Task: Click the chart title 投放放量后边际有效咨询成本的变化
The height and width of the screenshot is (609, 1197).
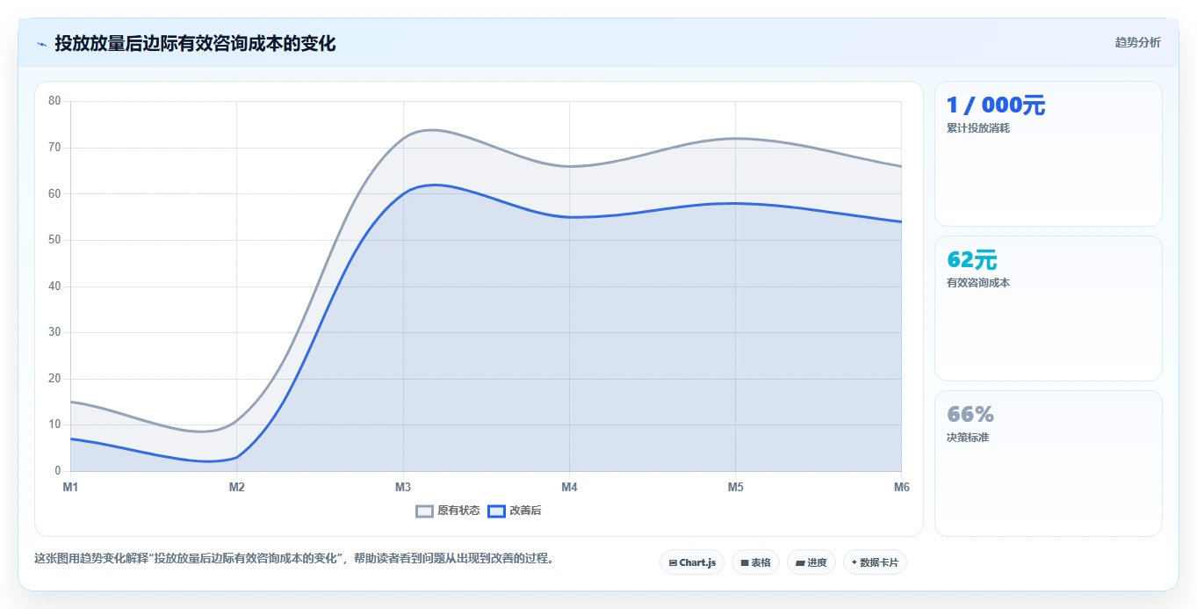Action: pos(195,44)
